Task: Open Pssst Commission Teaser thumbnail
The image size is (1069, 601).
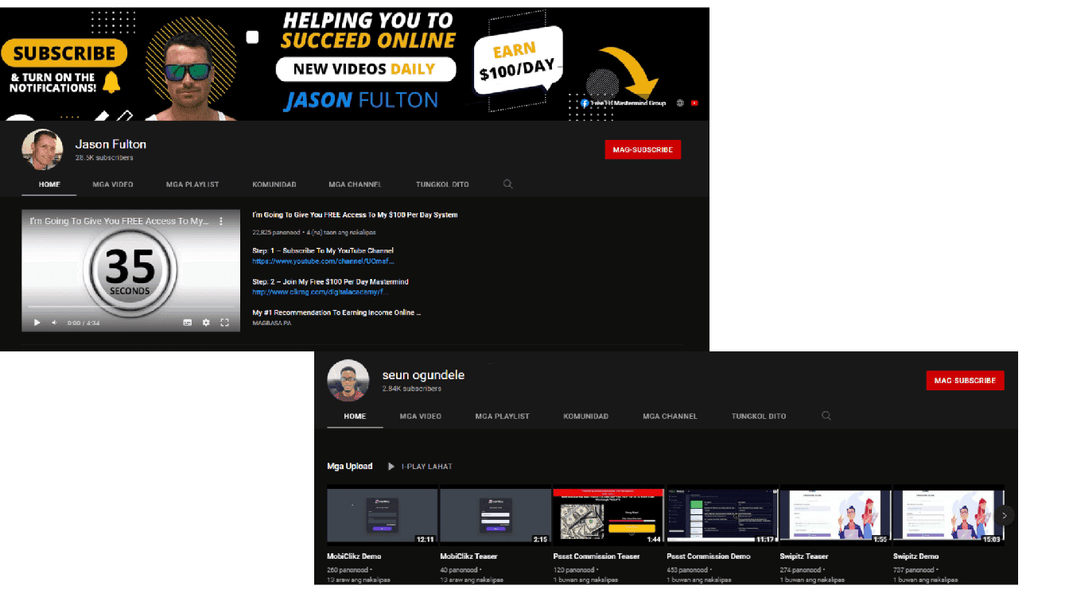Action: pyautogui.click(x=608, y=516)
